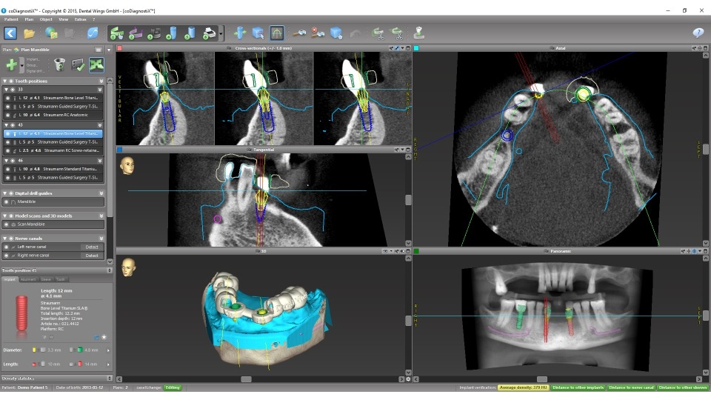Toggle visibility of 46 Standard Titanium implant
Screen dimensions: 711x400
(x=7, y=169)
